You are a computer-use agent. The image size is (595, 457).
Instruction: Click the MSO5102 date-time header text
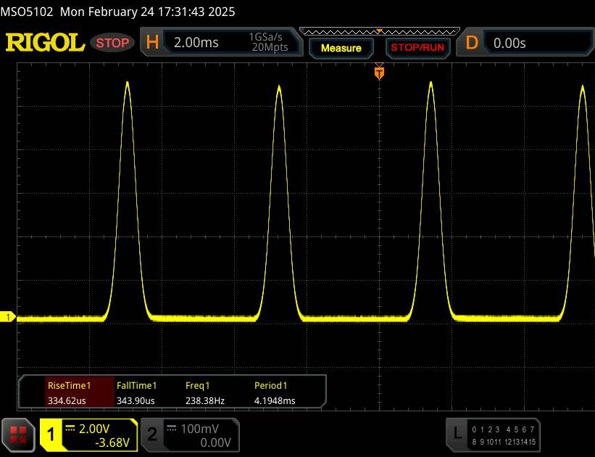(117, 12)
